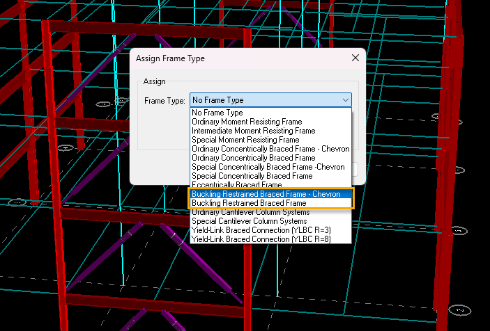The width and height of the screenshot is (490, 331).
Task: Select Intermediate Moment Resisting Frame
Action: 254,131
